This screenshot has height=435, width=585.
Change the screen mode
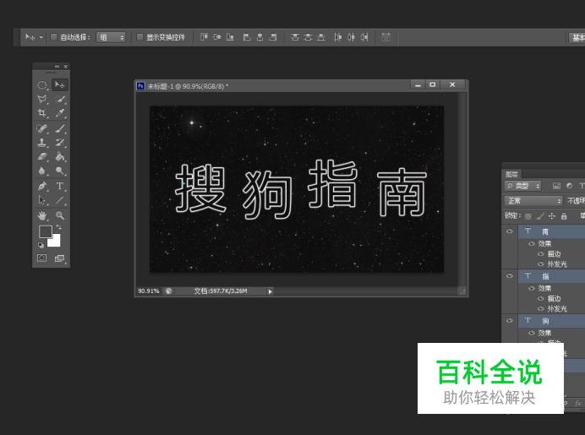pyautogui.click(x=60, y=258)
